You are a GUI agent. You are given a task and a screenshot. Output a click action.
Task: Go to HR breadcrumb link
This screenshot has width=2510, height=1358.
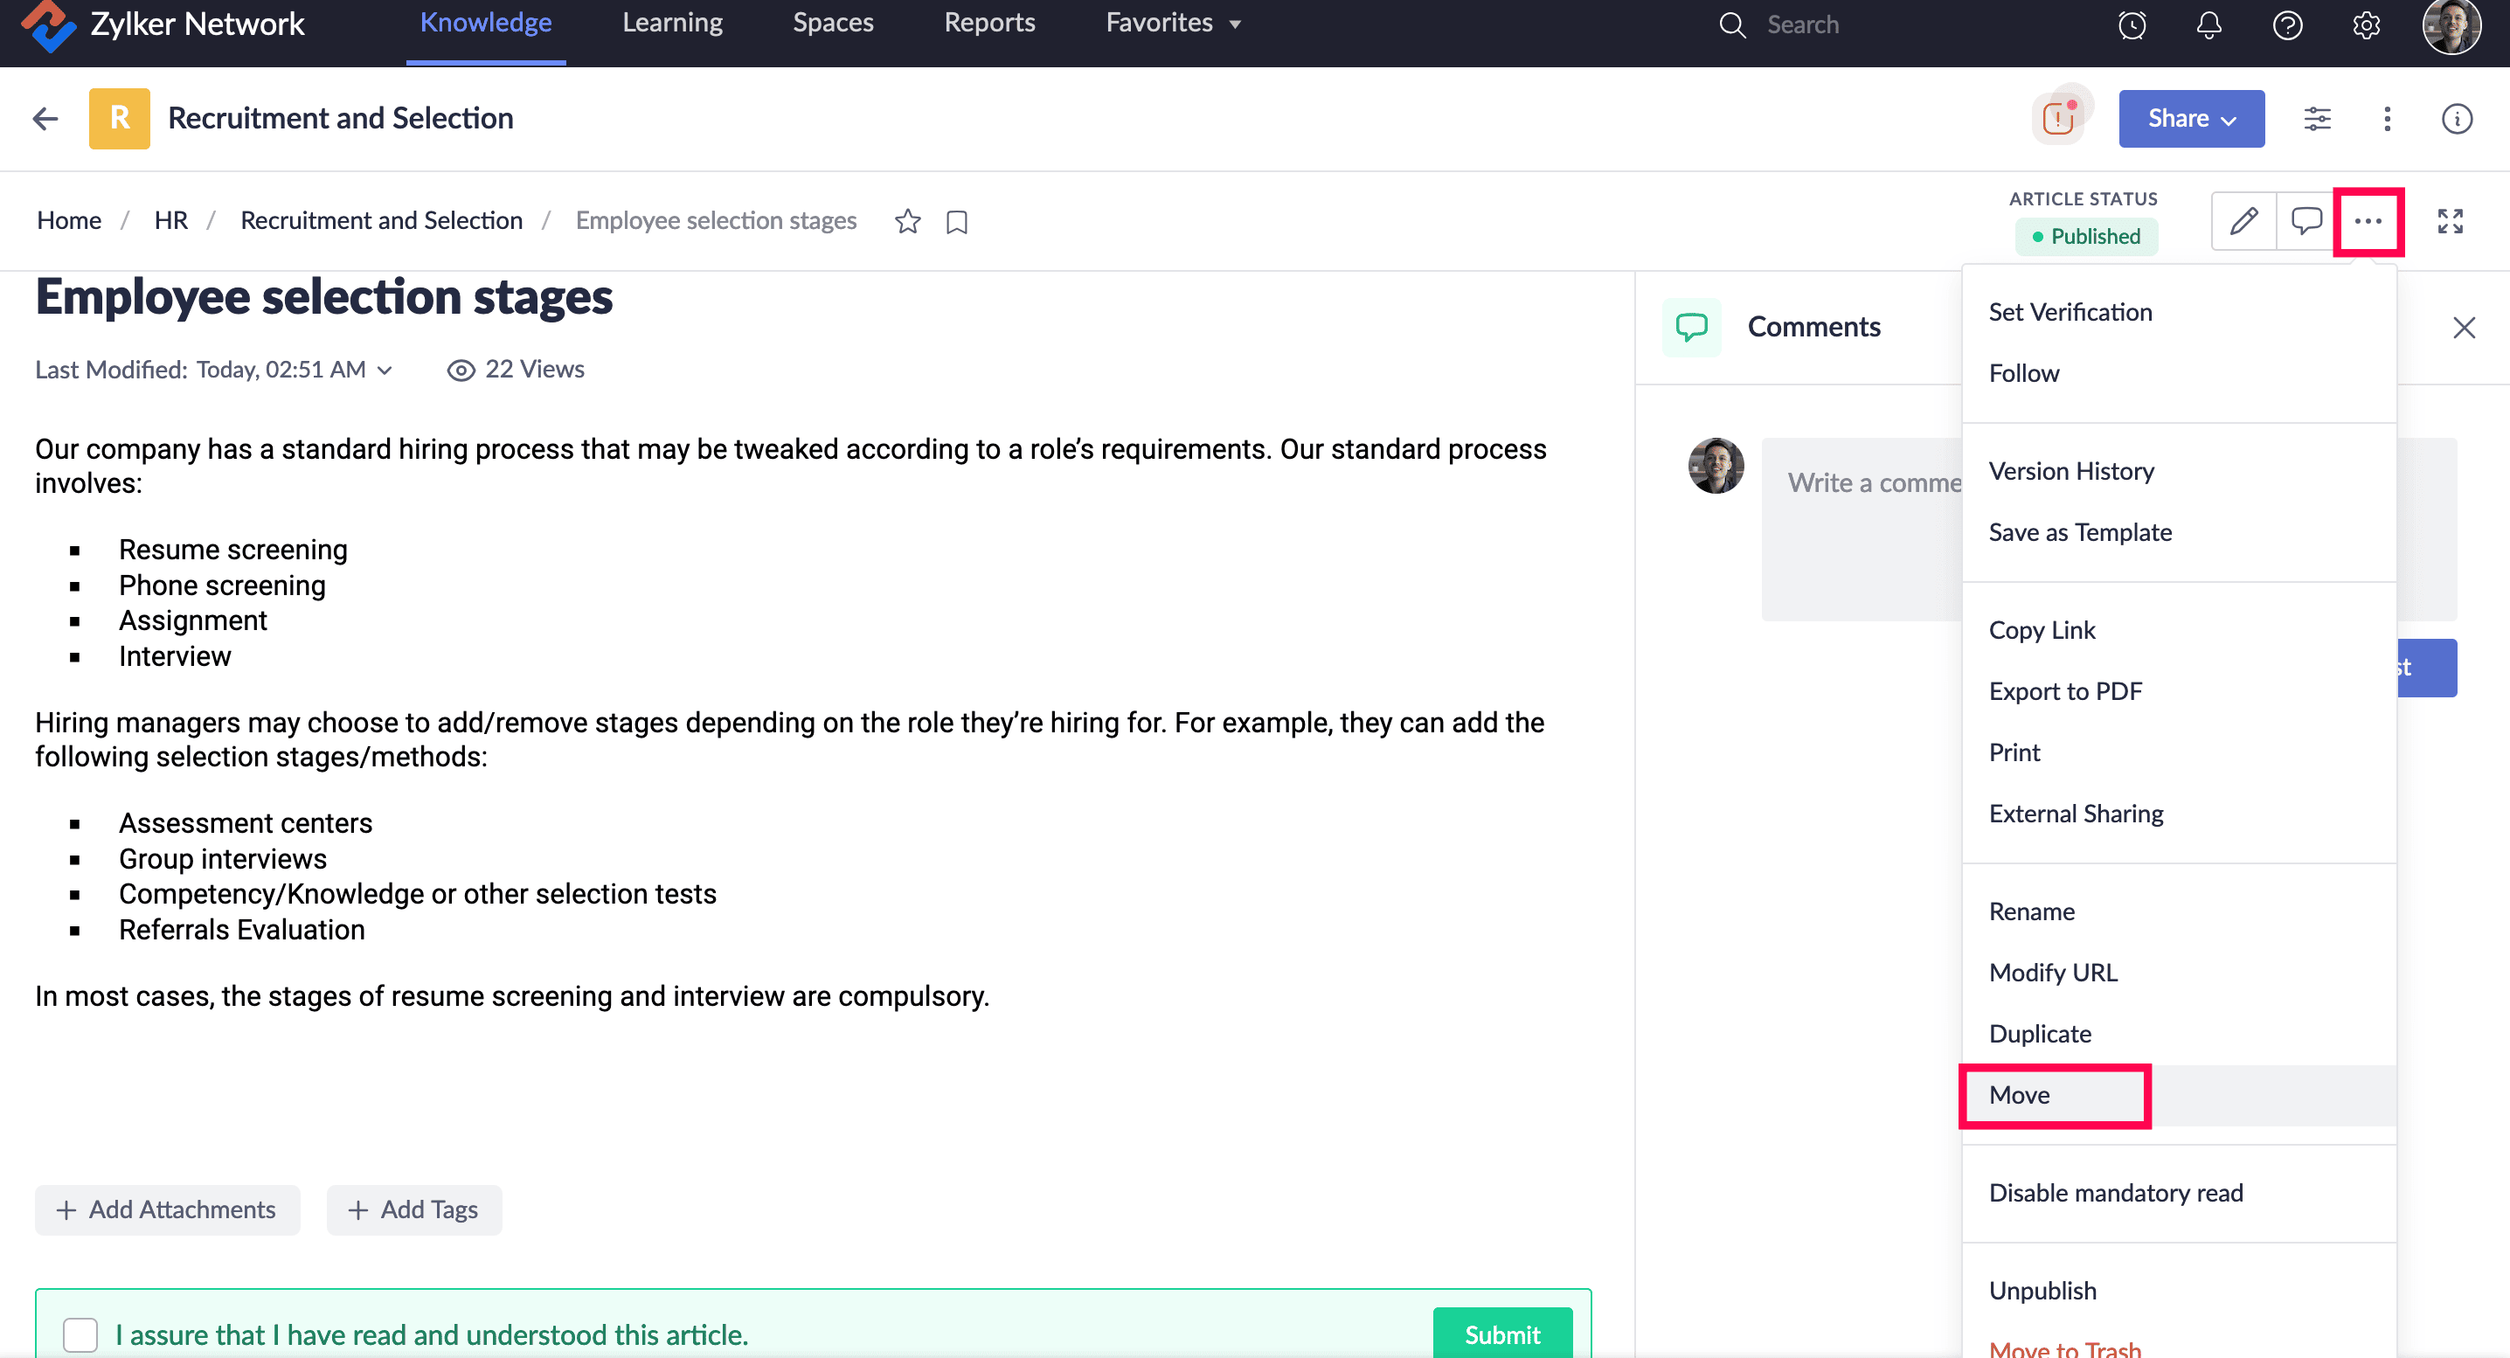(x=170, y=221)
